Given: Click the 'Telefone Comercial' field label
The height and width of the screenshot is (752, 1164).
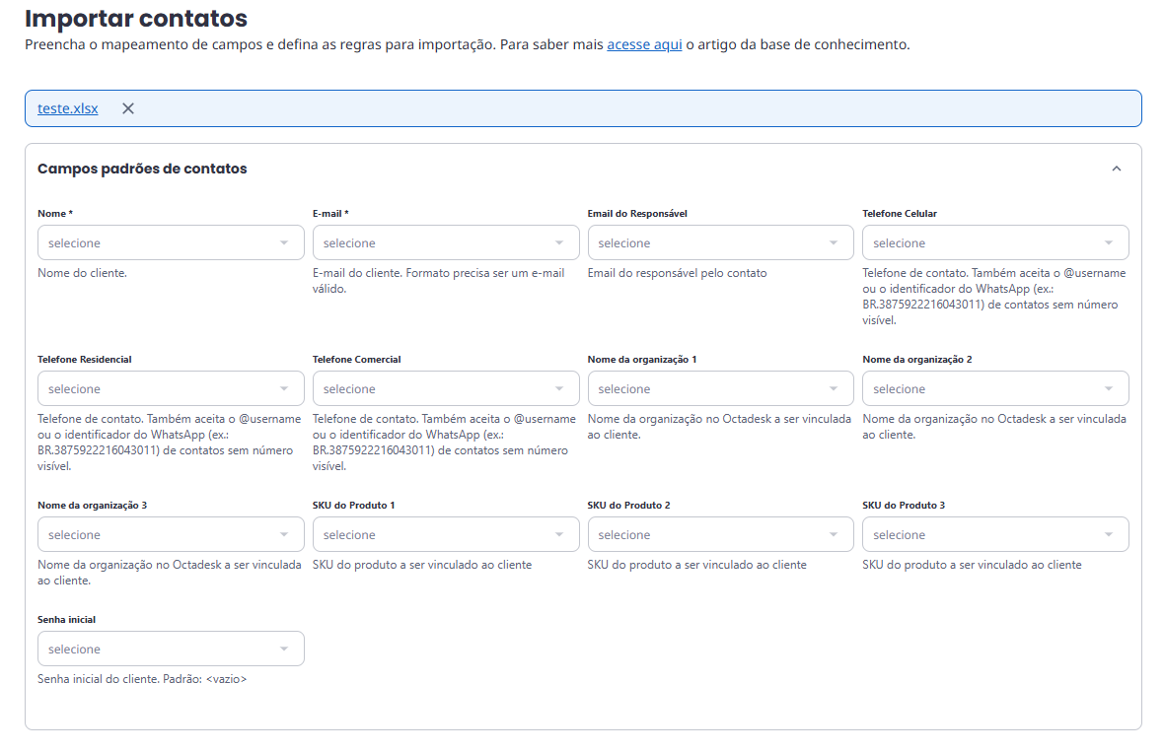Looking at the screenshot, I should [x=356, y=360].
